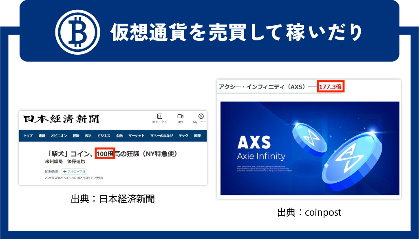This screenshot has width=419, height=239.
Task: Open the オピニオン navigation tab
Action: pos(59,136)
